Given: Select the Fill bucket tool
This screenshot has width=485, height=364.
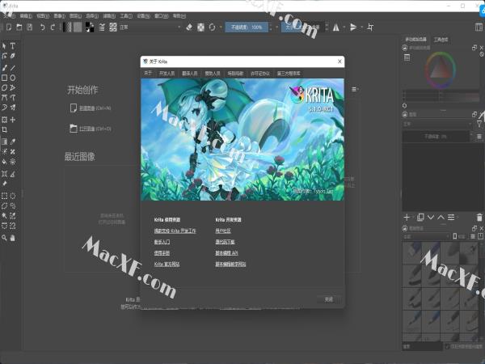Looking at the screenshot, I should tap(4, 162).
